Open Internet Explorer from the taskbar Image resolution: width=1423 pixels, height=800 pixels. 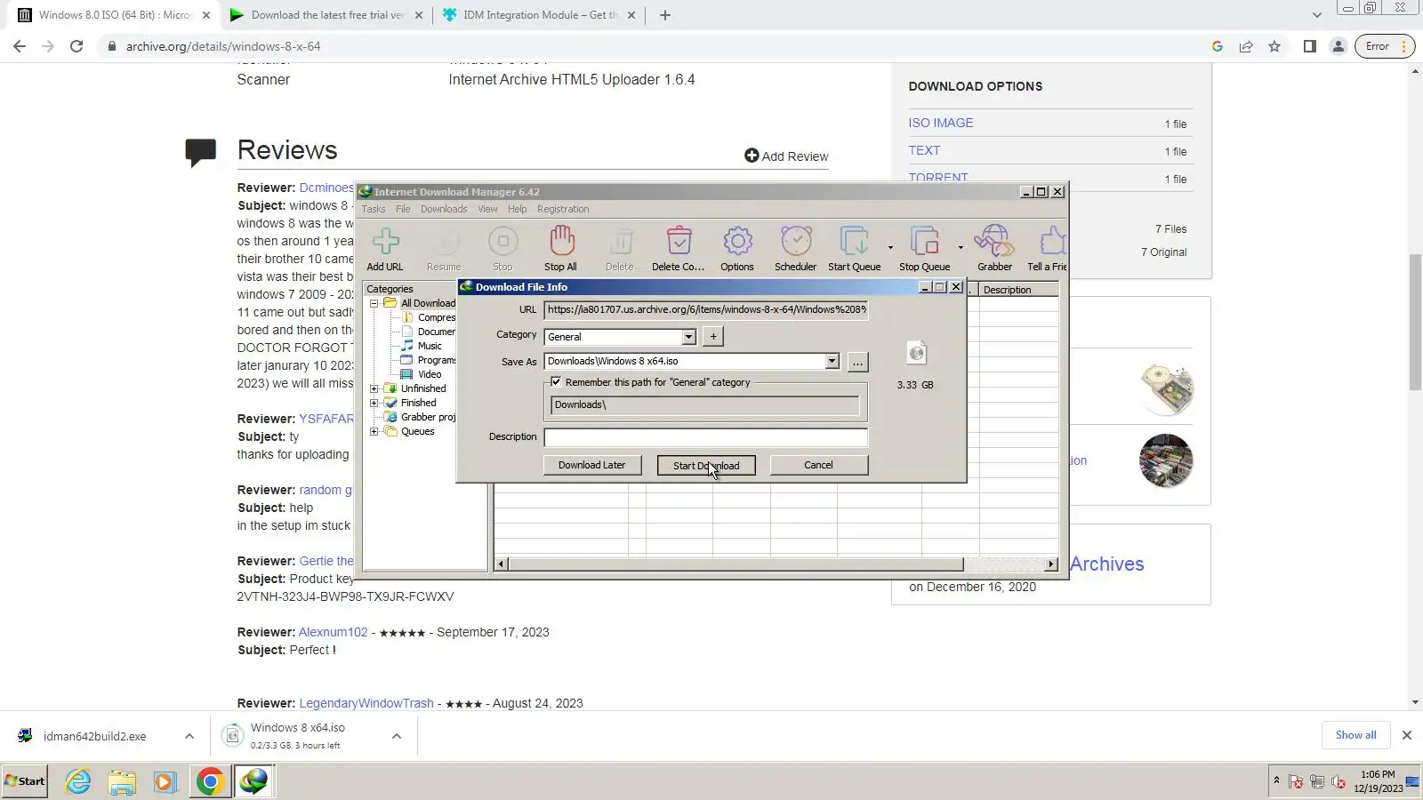[x=78, y=781]
